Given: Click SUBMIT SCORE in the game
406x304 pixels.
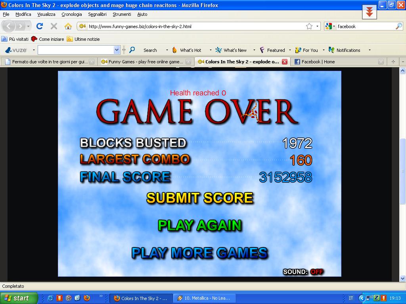Looking at the screenshot, I should [x=200, y=198].
